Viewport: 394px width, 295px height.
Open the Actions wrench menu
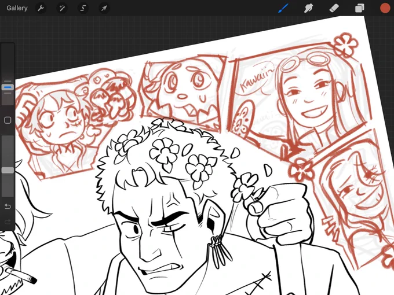(x=41, y=8)
